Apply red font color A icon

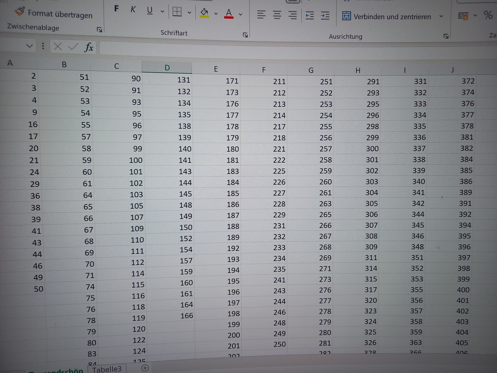(x=229, y=13)
